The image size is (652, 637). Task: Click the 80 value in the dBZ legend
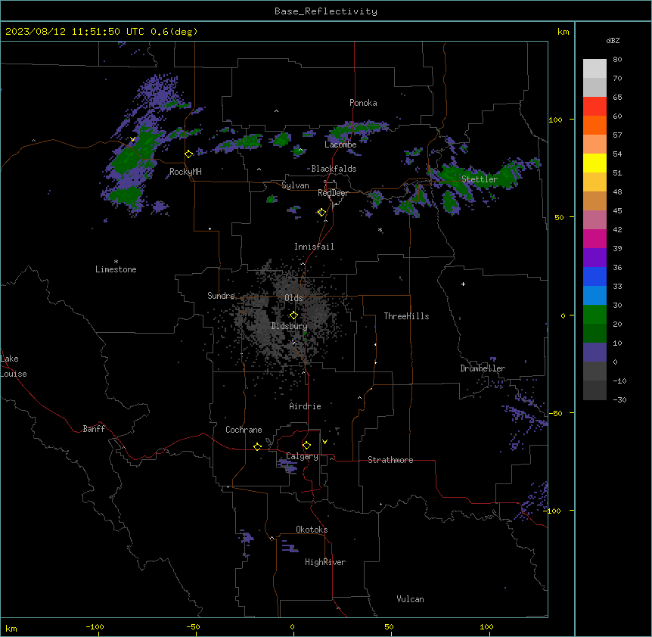[617, 60]
